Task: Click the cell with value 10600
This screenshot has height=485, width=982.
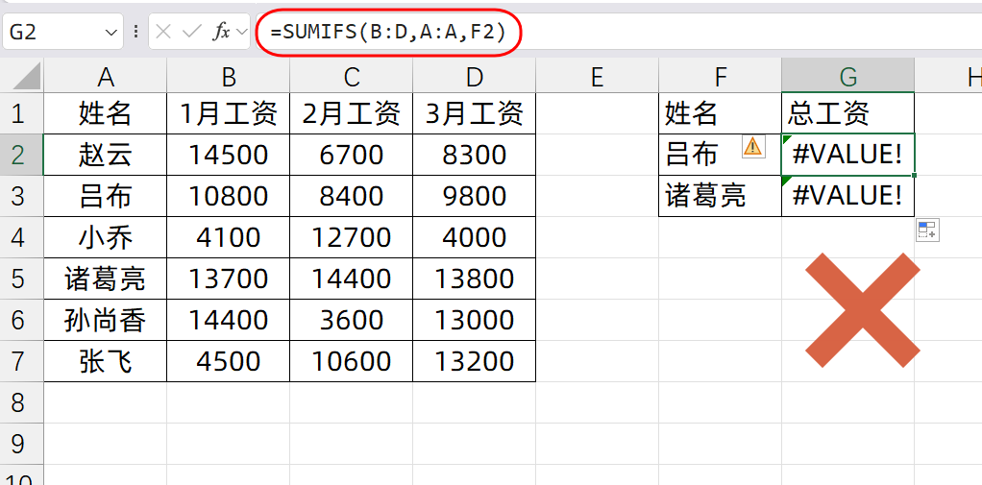Action: coord(352,361)
